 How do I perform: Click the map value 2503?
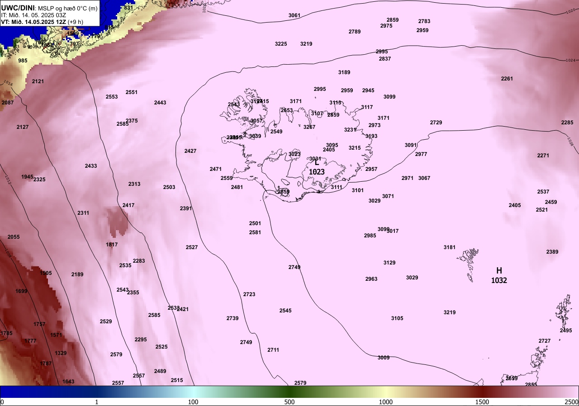click(169, 187)
